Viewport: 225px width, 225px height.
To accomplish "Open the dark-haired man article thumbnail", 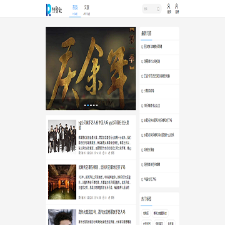I will pos(62,217).
